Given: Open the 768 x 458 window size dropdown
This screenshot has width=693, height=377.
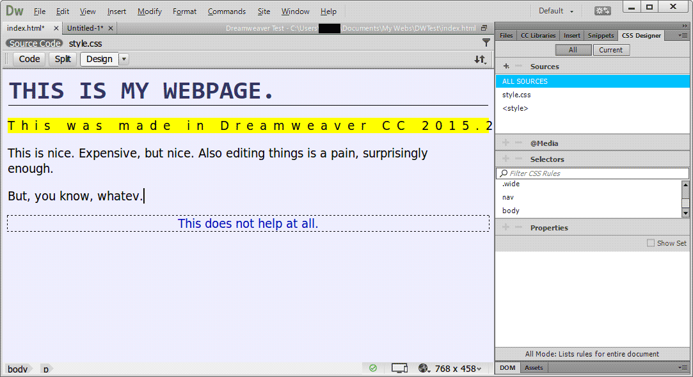Looking at the screenshot, I should (458, 368).
